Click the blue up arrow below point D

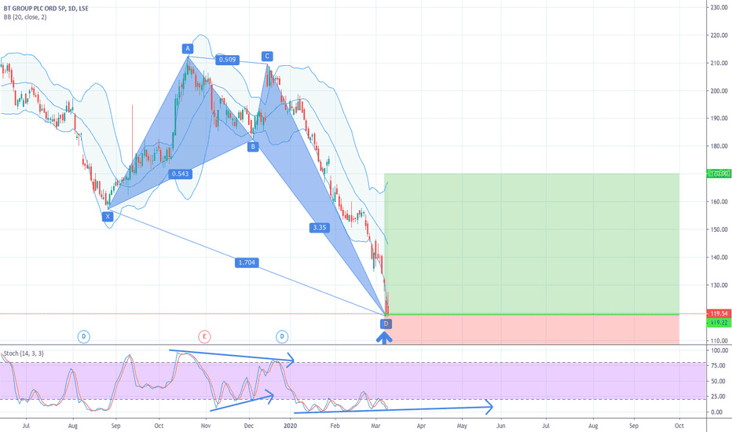384,338
